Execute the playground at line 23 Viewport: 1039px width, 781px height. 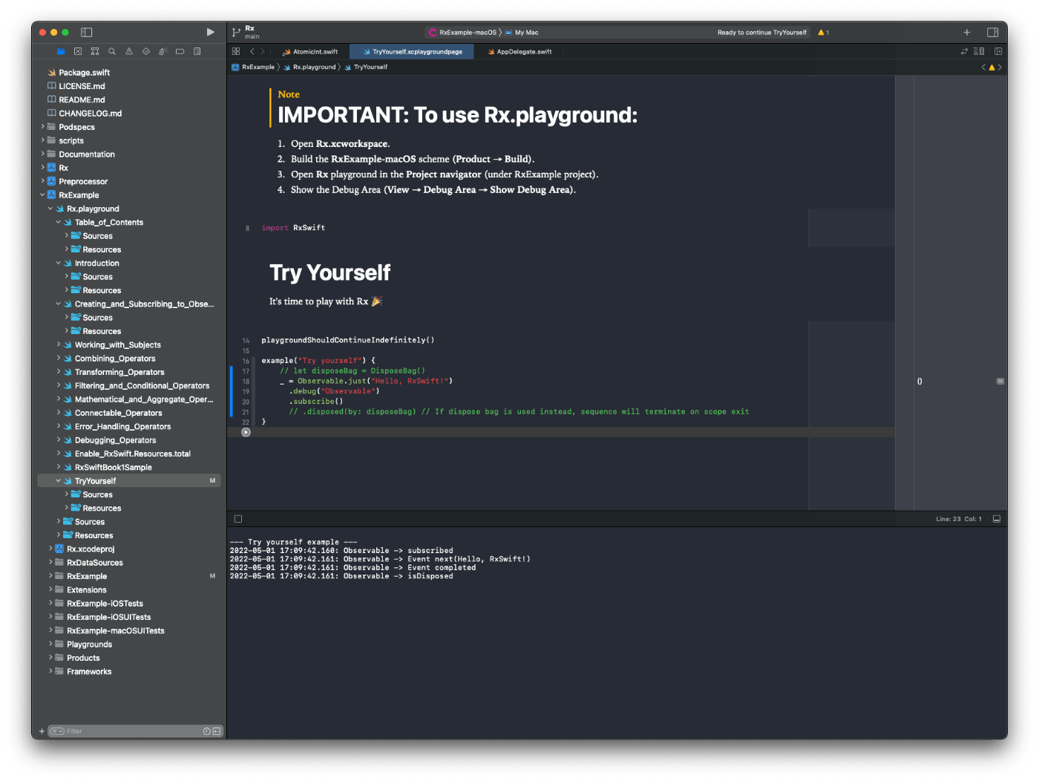tap(246, 432)
